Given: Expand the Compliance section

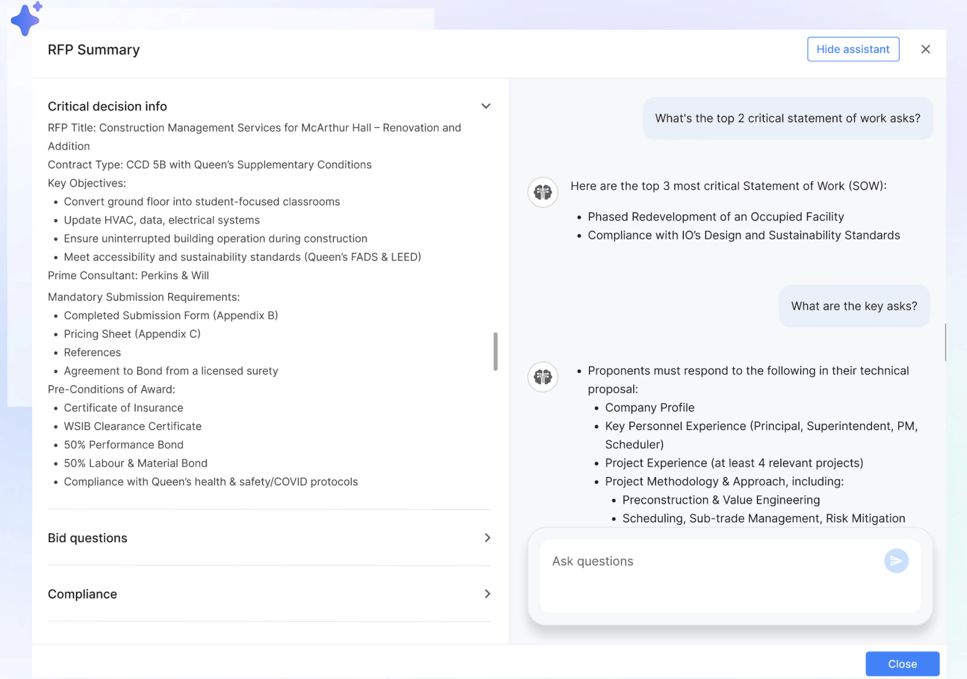Looking at the screenshot, I should 487,594.
